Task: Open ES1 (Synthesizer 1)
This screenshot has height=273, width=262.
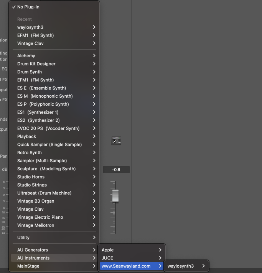Action: click(54, 112)
